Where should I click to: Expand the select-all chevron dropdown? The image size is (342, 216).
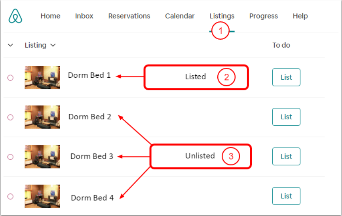click(10, 45)
